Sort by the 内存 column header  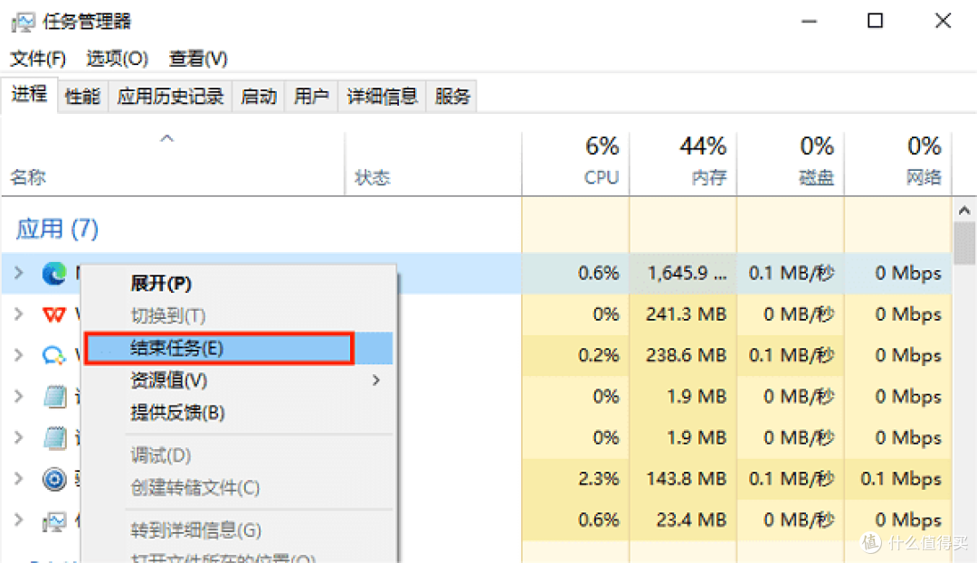(x=683, y=163)
